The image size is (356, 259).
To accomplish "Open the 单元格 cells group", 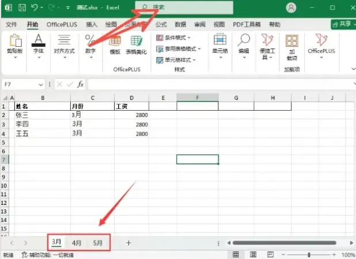I will (220, 46).
